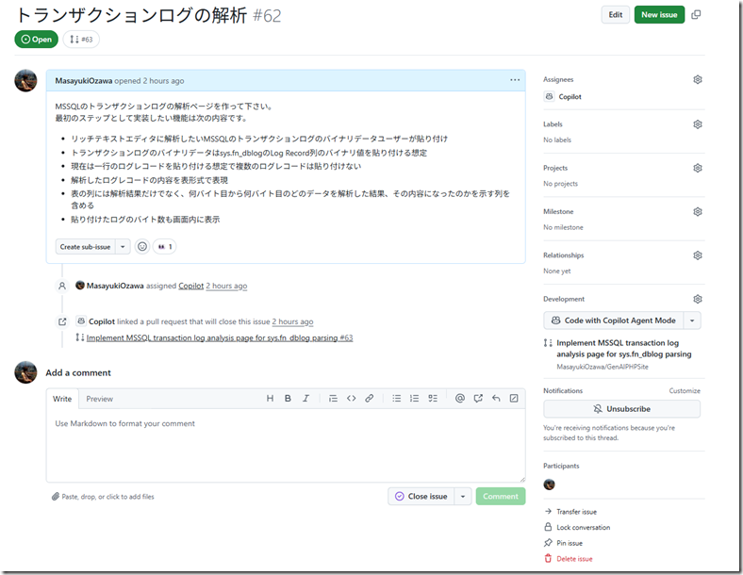Click MasayukiOzawa author name in issue header
The width and height of the screenshot is (743, 575).
pyautogui.click(x=83, y=80)
